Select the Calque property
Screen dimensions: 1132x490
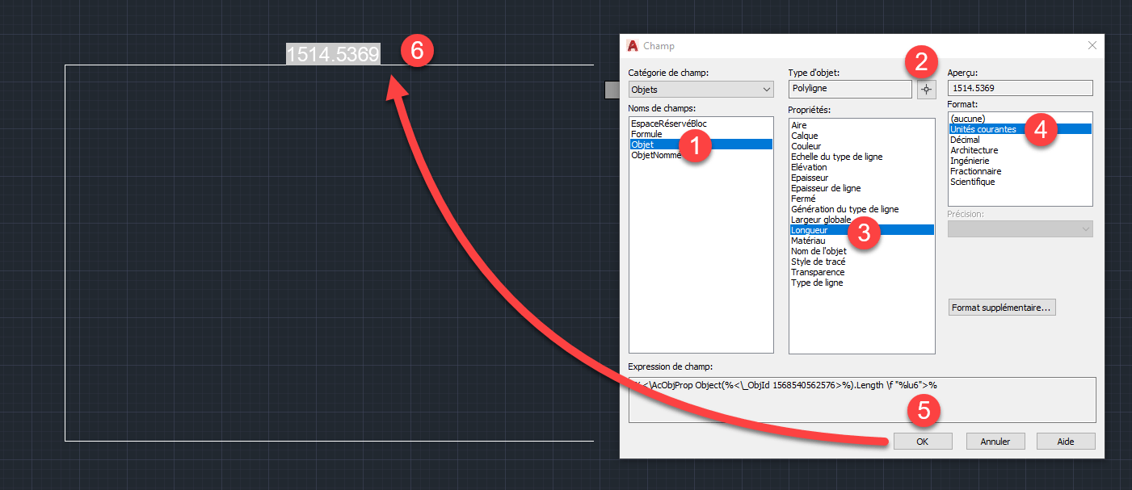point(803,136)
